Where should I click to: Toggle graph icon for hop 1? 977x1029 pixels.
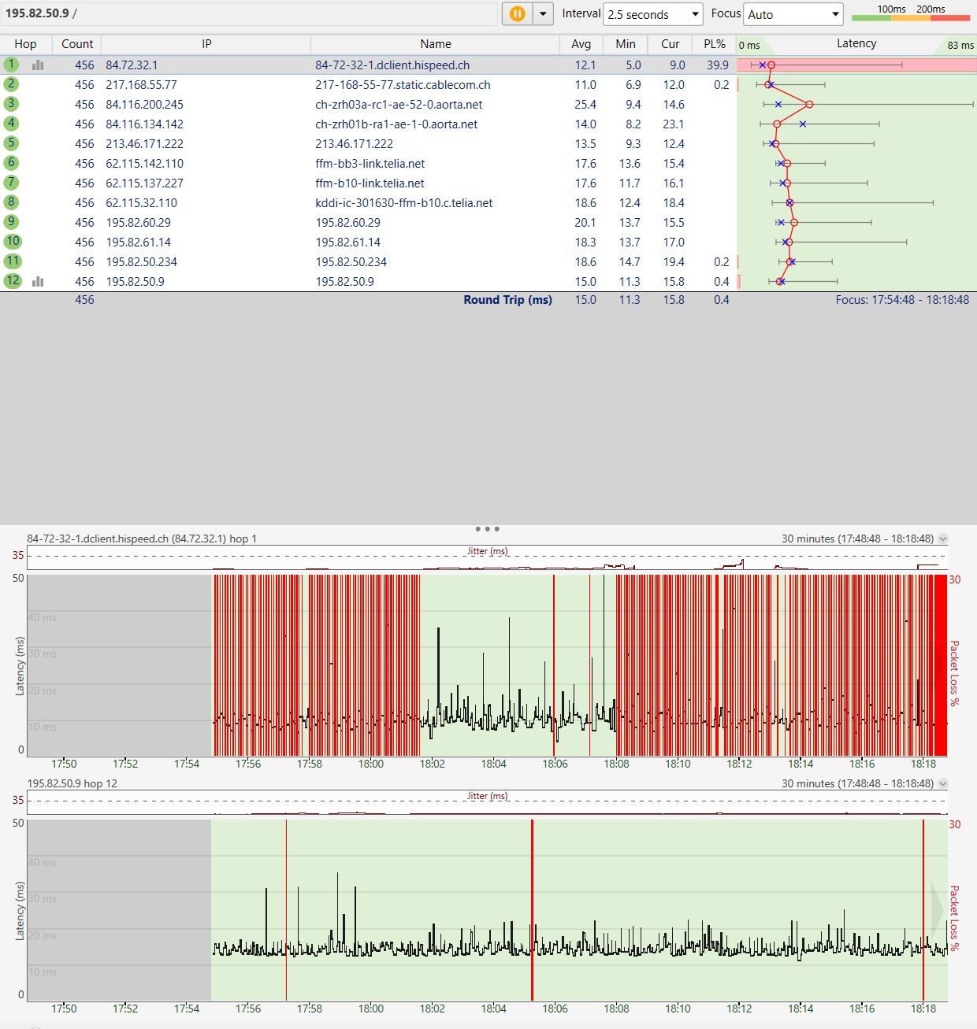click(x=38, y=65)
